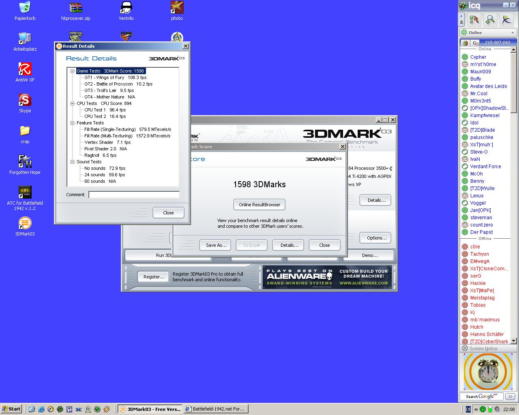
Task: Click Demo... in 3DMark03 main window
Action: coord(369,255)
